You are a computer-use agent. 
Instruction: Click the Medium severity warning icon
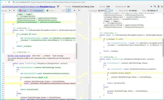tap(43, 56)
